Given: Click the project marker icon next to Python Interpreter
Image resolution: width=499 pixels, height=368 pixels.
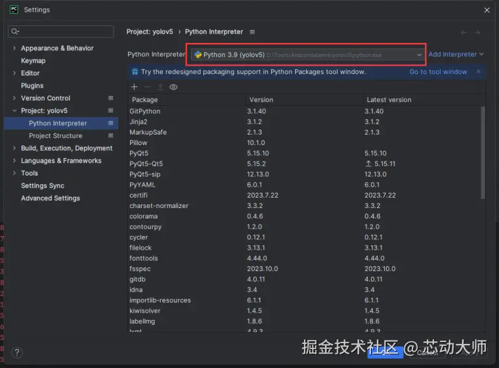Looking at the screenshot, I should [110, 123].
